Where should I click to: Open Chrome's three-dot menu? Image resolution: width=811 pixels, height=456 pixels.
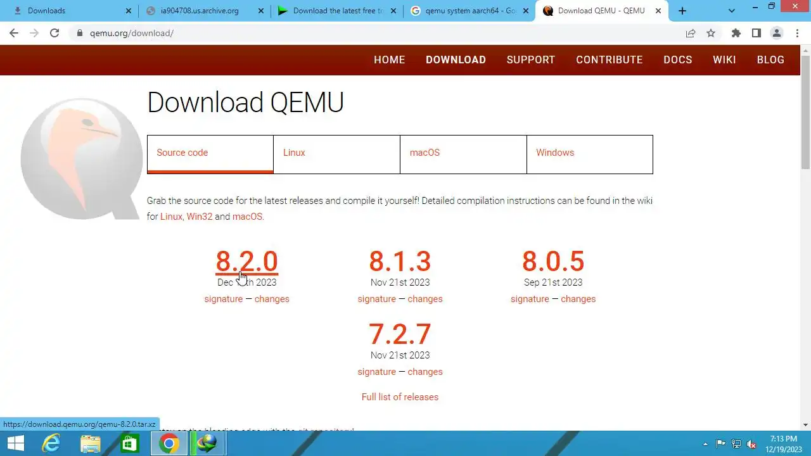[797, 33]
